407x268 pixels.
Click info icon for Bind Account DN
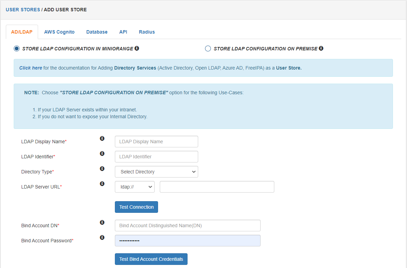pyautogui.click(x=102, y=222)
